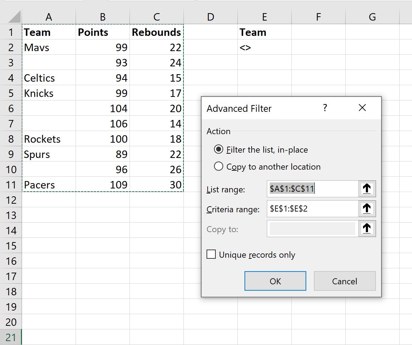Image resolution: width=412 pixels, height=345 pixels.
Task: Select the 'Filter the list, in-place' option
Action: (219, 149)
